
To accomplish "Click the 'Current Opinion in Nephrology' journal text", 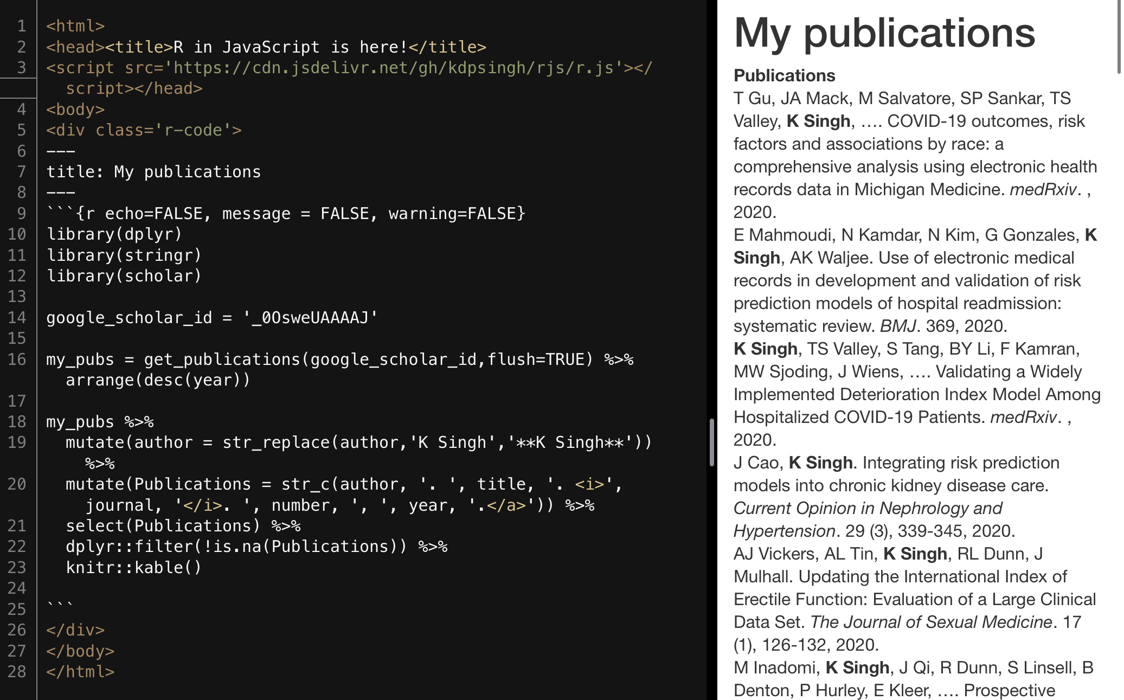I will tap(868, 508).
